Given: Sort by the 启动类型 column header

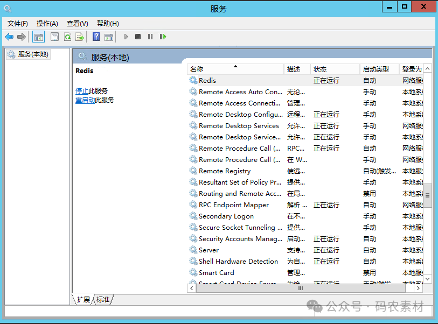Looking at the screenshot, I should point(379,69).
